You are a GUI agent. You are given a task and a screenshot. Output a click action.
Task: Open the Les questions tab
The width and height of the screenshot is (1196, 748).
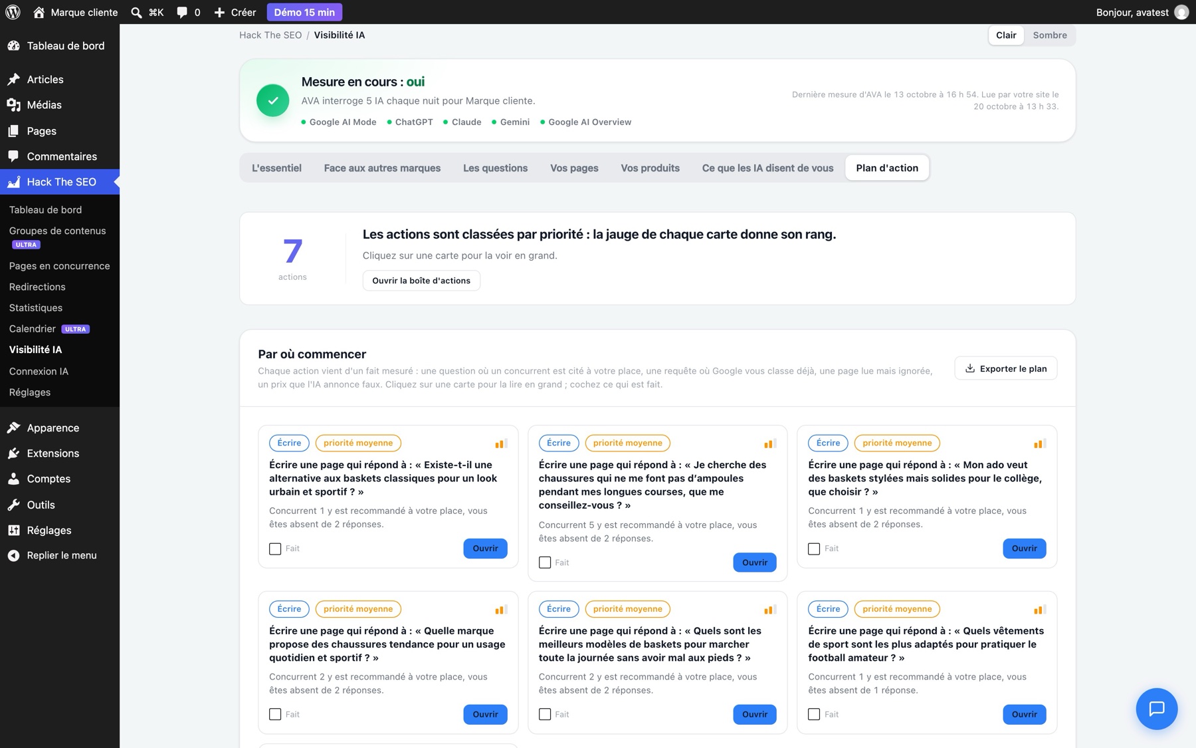pos(495,168)
